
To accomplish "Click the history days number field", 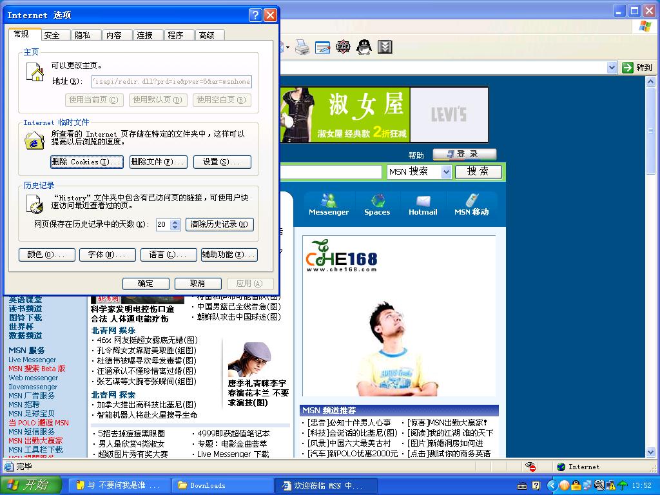I will (163, 224).
